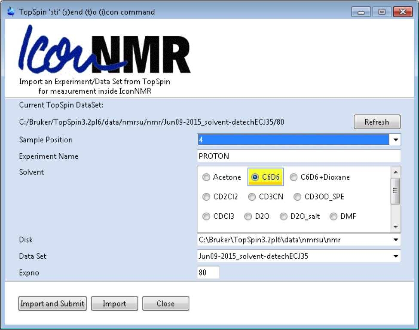Select DMF solvent radio button

(x=333, y=217)
